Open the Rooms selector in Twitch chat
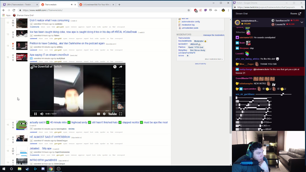This screenshot has width=306, height=172. (295, 13)
